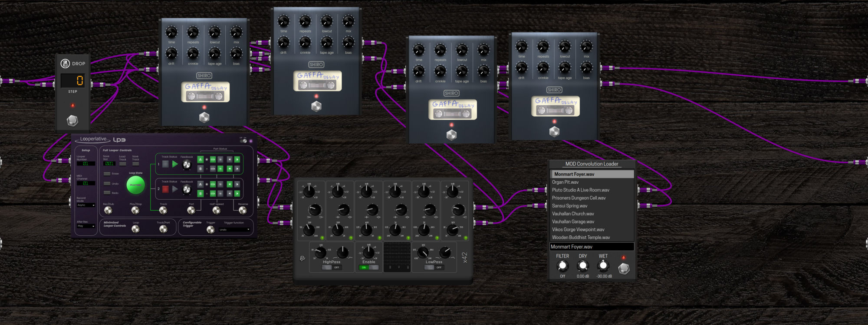The image size is (868, 325).
Task: Set track 1 part B to 1x speed
Action: pos(220,169)
